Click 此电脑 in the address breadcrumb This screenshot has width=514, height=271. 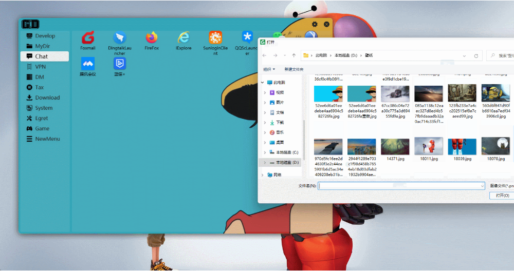coord(321,55)
